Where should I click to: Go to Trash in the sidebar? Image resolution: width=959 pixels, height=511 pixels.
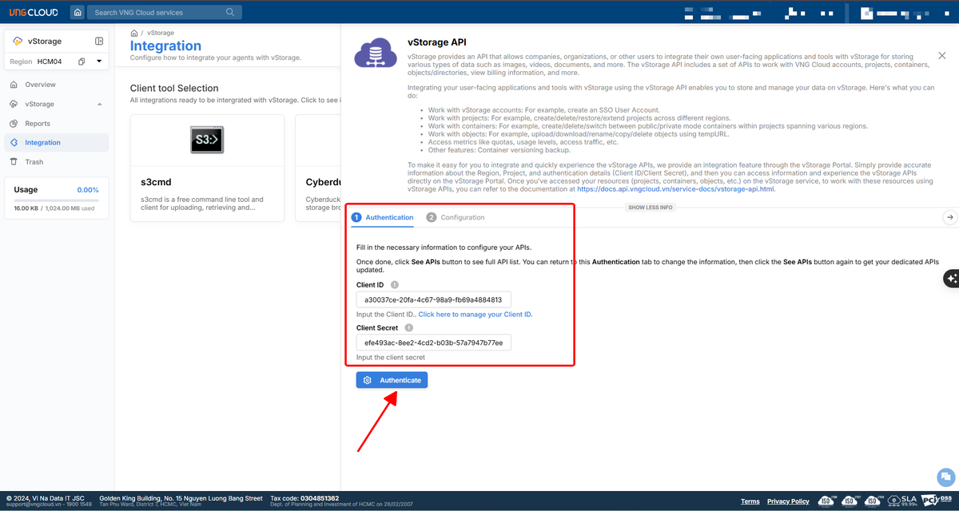34,162
